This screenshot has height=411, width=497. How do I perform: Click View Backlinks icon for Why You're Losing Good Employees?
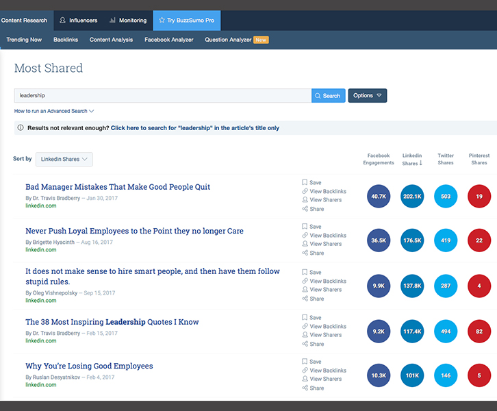coord(305,370)
